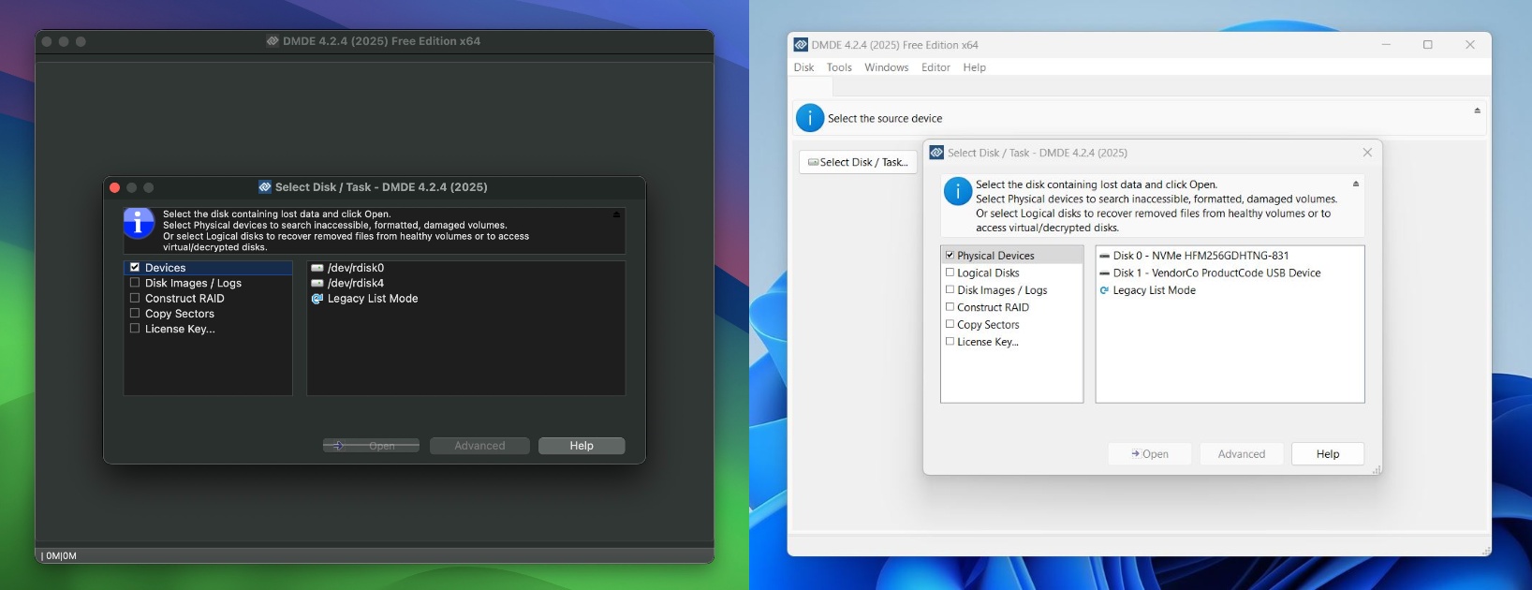Click Help button in macOS dialog
Image resolution: width=1532 pixels, height=590 pixels.
(x=582, y=446)
